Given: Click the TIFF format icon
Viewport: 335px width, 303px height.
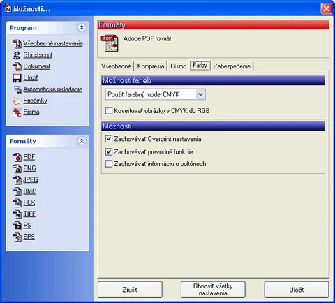Looking at the screenshot, I should point(17,214).
